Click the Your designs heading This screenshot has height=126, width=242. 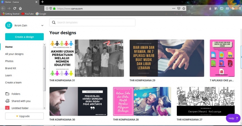coord(63,33)
